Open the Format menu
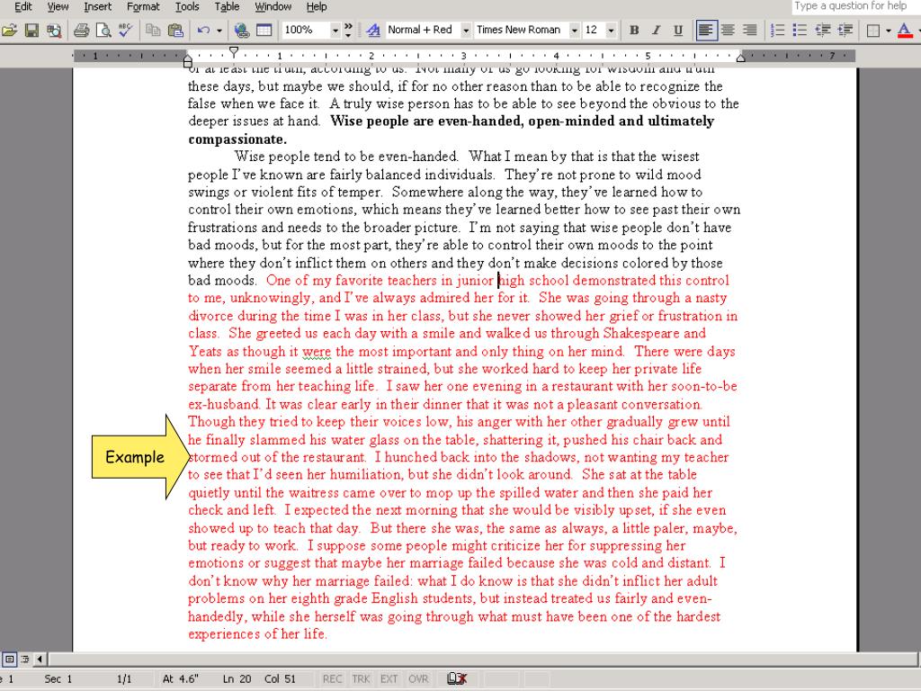921x691 pixels. coord(143,6)
